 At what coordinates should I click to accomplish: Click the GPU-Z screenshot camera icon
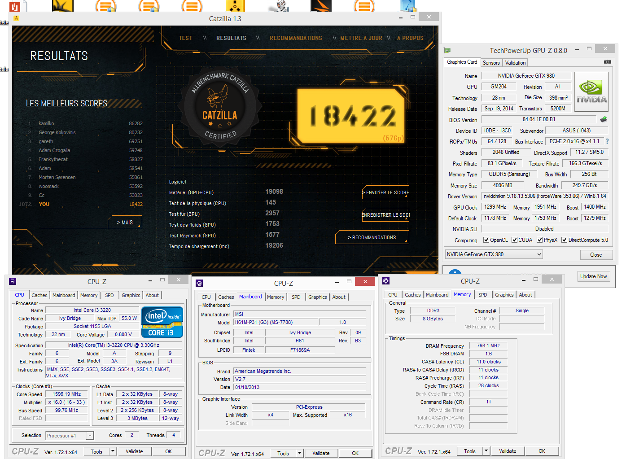point(607,62)
